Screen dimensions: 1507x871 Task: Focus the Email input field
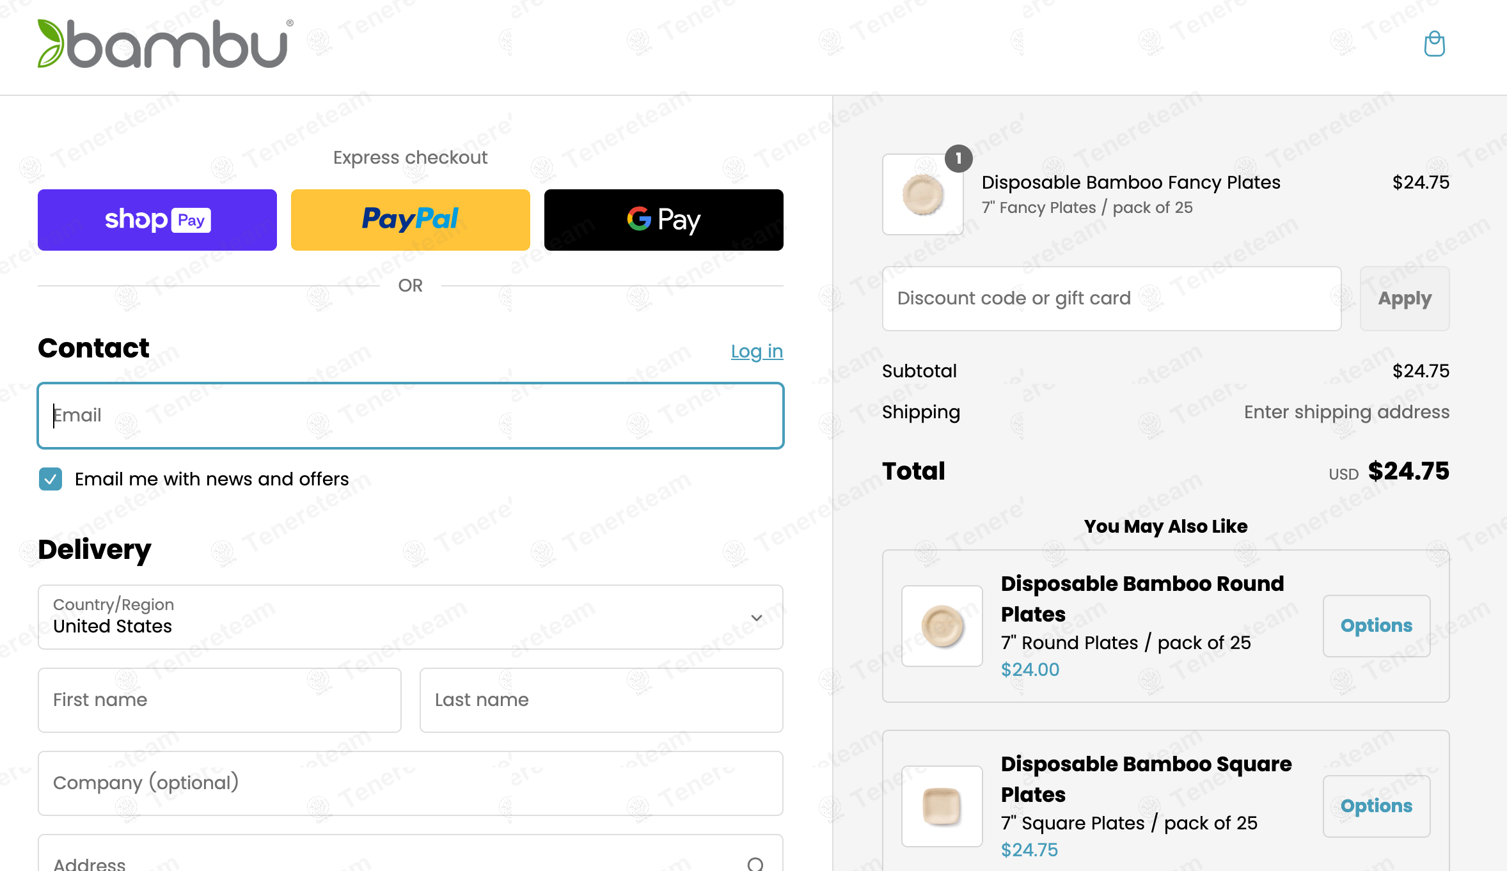click(x=410, y=416)
